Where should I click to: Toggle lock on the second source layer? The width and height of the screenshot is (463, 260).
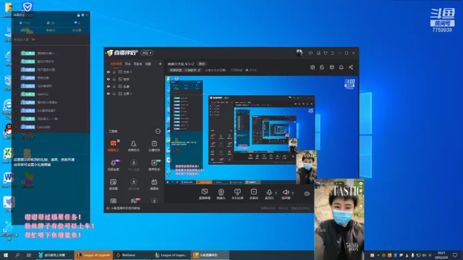114,79
